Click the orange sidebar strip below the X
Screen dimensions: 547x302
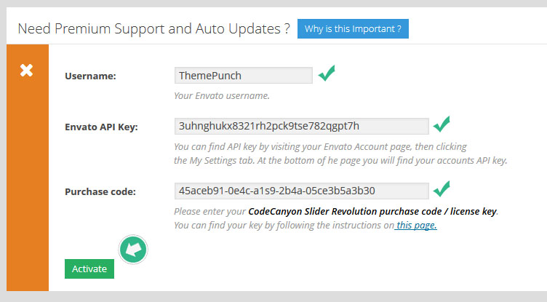(27, 182)
